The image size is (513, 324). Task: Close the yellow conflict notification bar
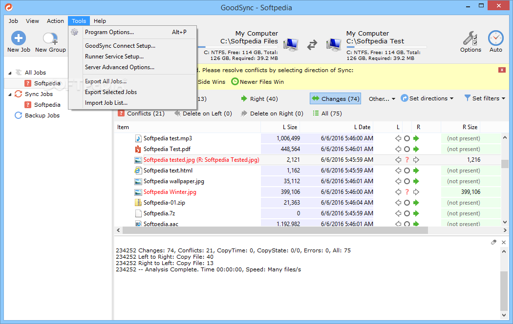[x=502, y=70]
